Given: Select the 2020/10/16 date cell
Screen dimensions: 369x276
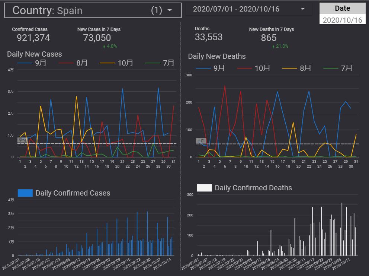Looking at the screenshot, I should tap(342, 20).
